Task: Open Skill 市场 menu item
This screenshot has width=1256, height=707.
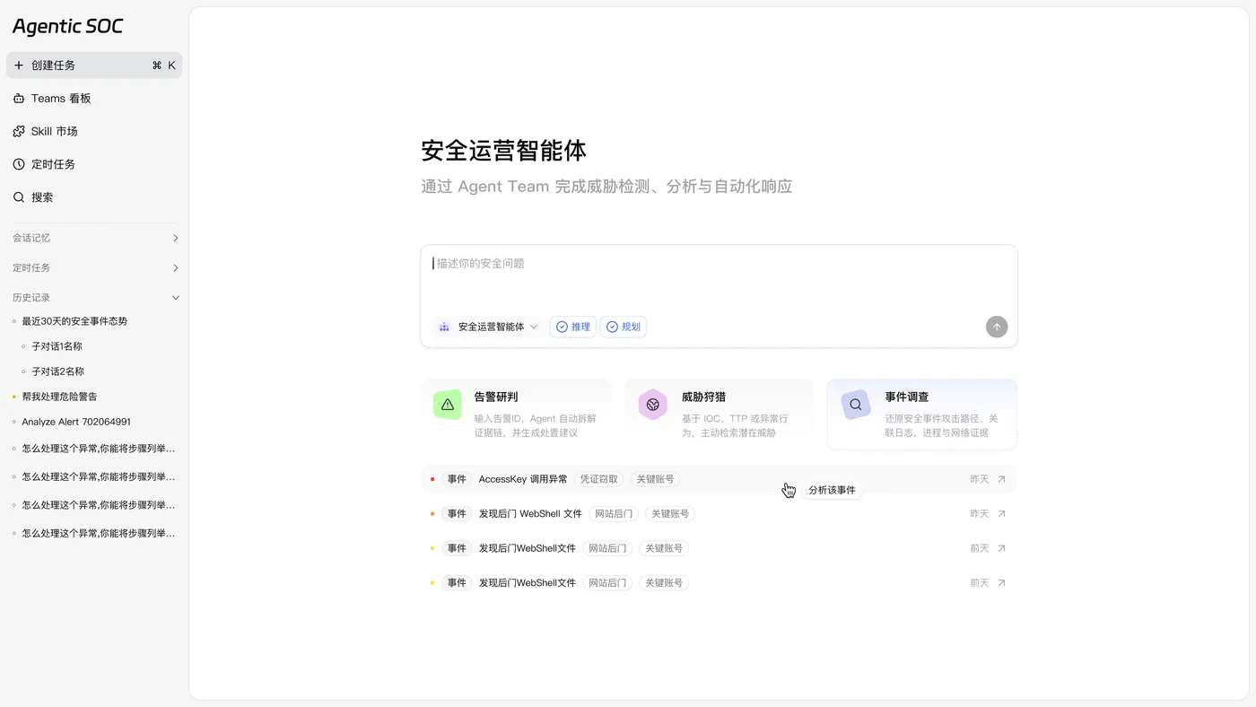Action: click(94, 132)
